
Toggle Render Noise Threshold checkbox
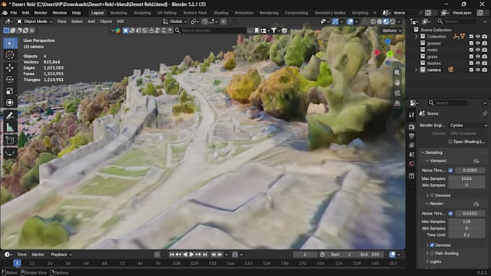[x=451, y=213]
